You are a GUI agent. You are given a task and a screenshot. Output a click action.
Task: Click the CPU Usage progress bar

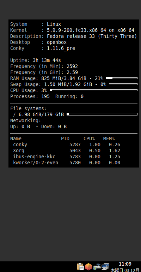pyautogui.click(x=93, y=90)
